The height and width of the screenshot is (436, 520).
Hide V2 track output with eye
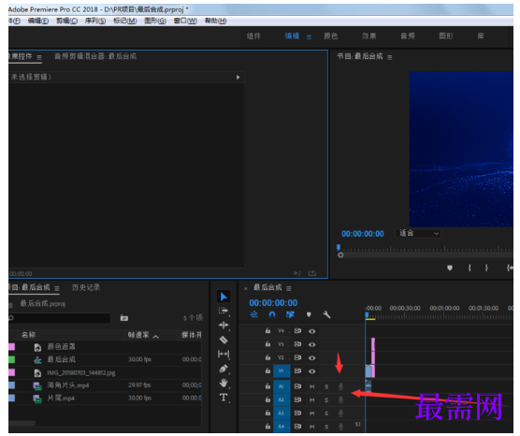[x=311, y=357]
